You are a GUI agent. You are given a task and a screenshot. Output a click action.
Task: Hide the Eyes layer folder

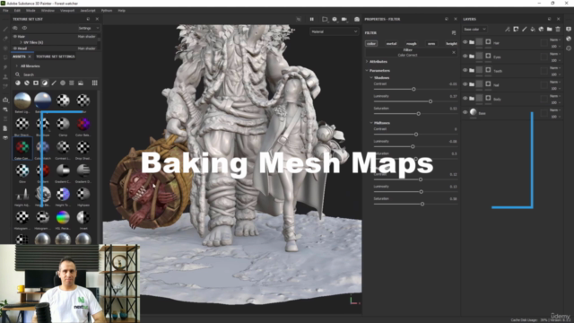(465, 57)
